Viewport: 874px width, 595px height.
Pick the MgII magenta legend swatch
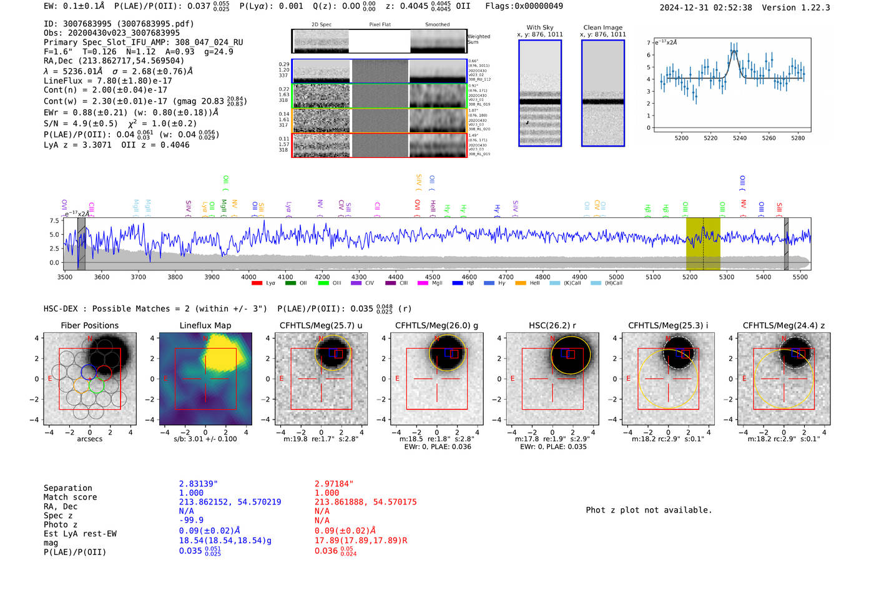(x=423, y=283)
